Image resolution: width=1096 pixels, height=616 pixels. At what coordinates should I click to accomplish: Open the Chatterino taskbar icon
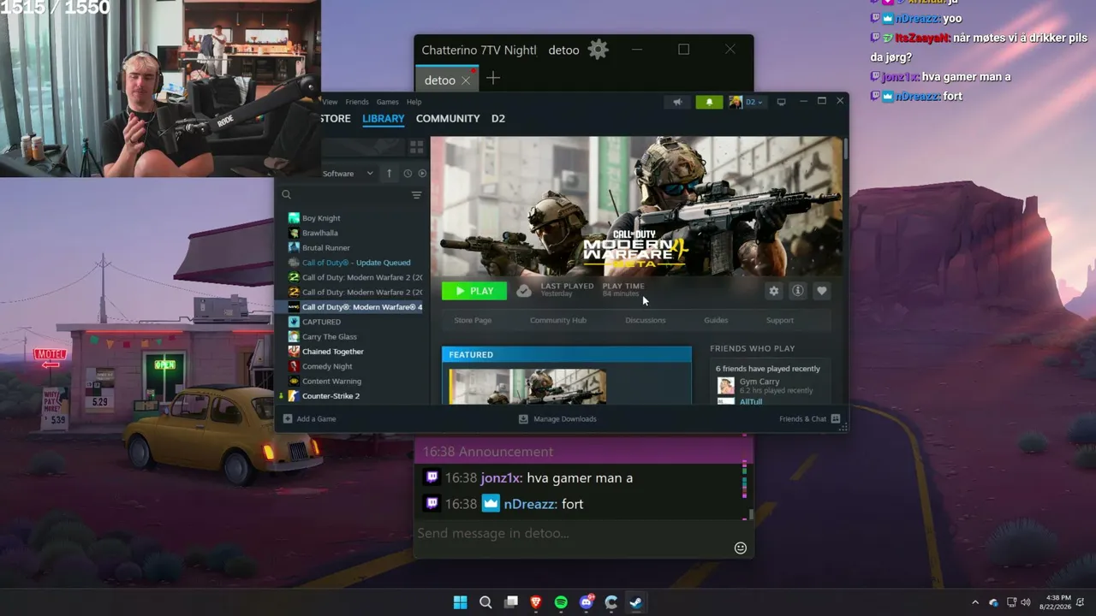pos(611,602)
